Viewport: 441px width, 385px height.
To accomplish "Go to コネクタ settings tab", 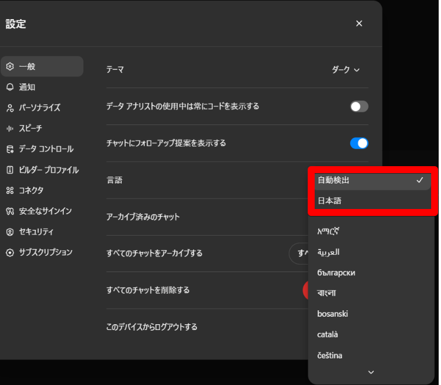I will (42, 190).
